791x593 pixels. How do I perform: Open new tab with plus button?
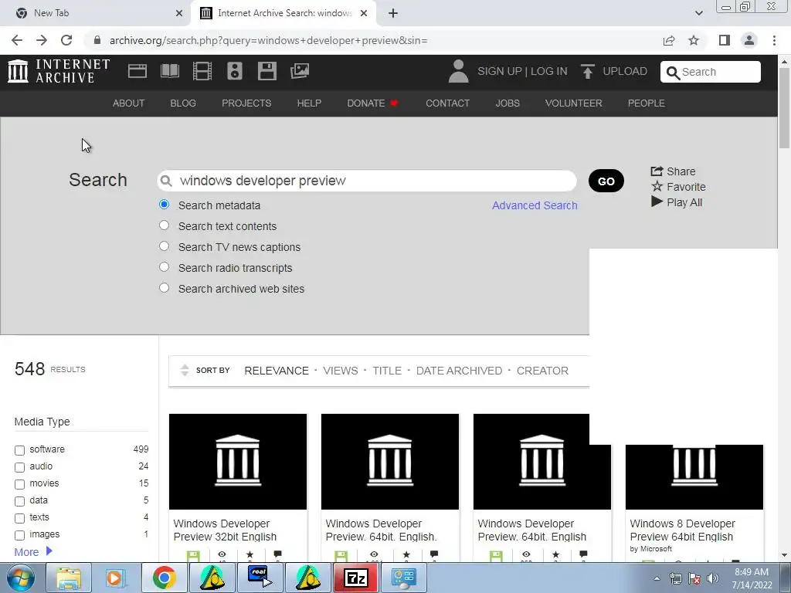(393, 13)
